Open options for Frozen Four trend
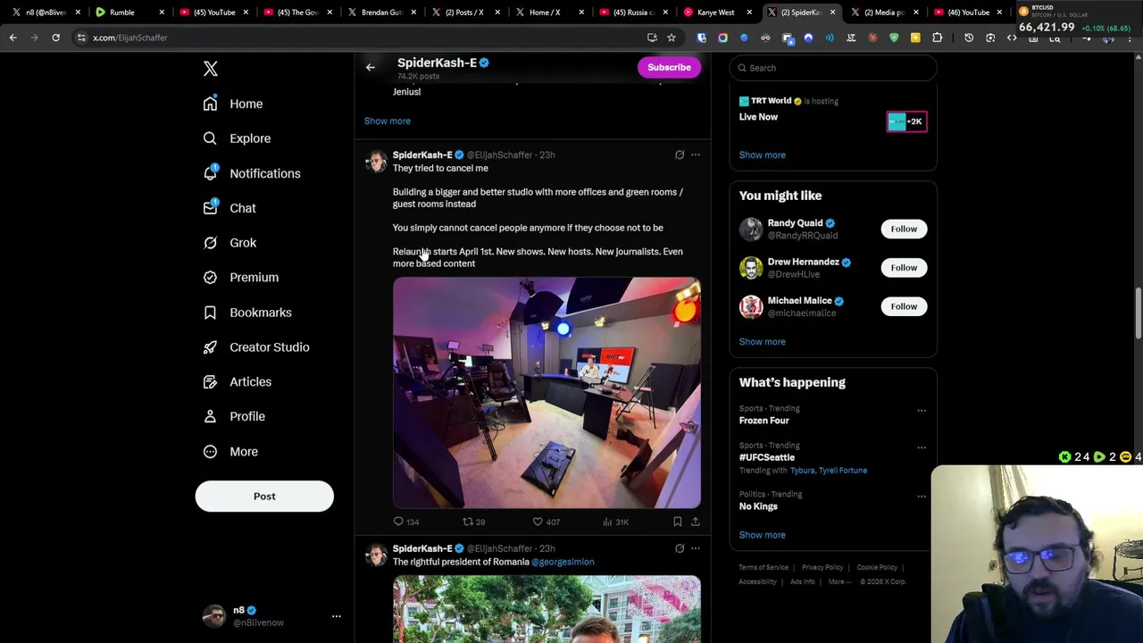This screenshot has height=643, width=1143. (x=922, y=411)
